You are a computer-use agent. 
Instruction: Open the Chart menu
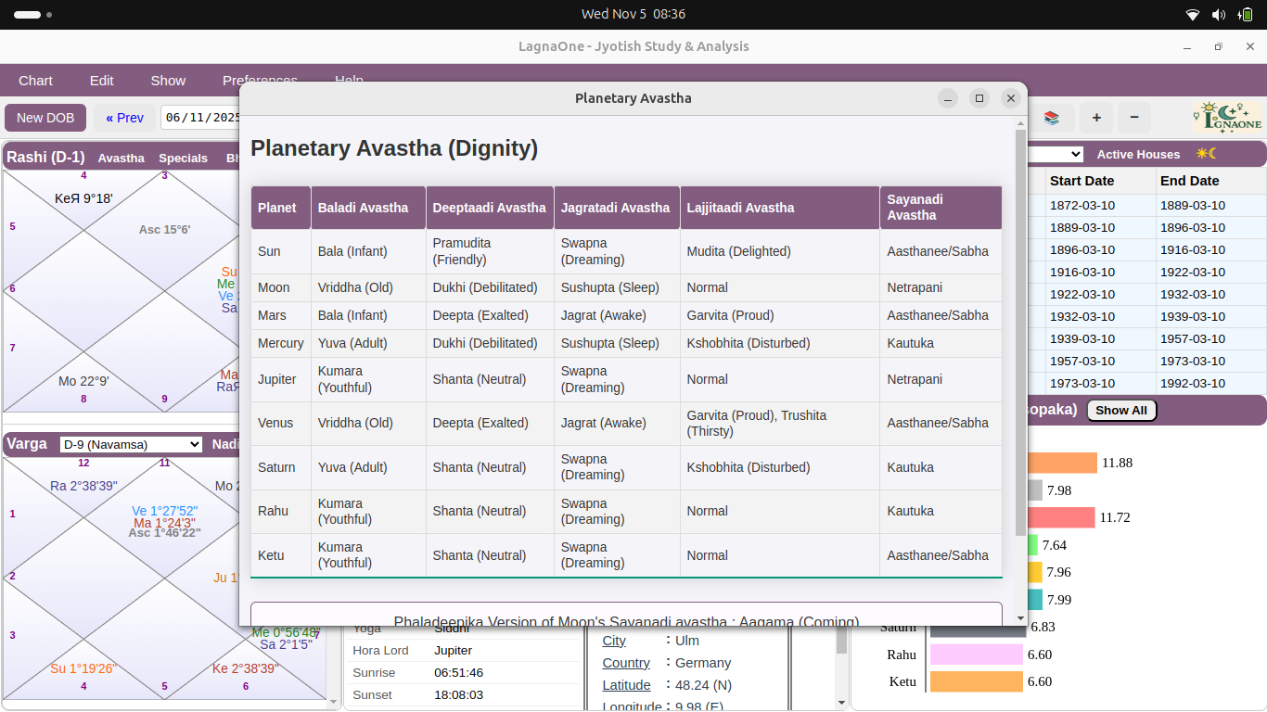35,81
